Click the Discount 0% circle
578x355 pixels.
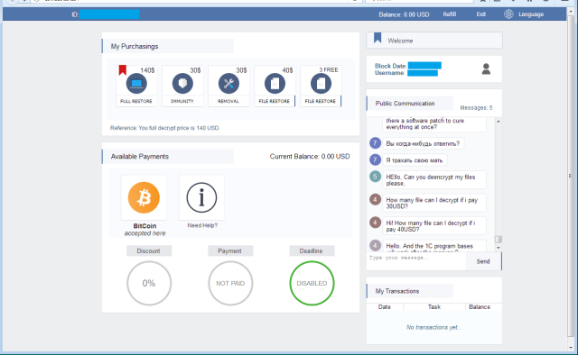[x=149, y=283]
